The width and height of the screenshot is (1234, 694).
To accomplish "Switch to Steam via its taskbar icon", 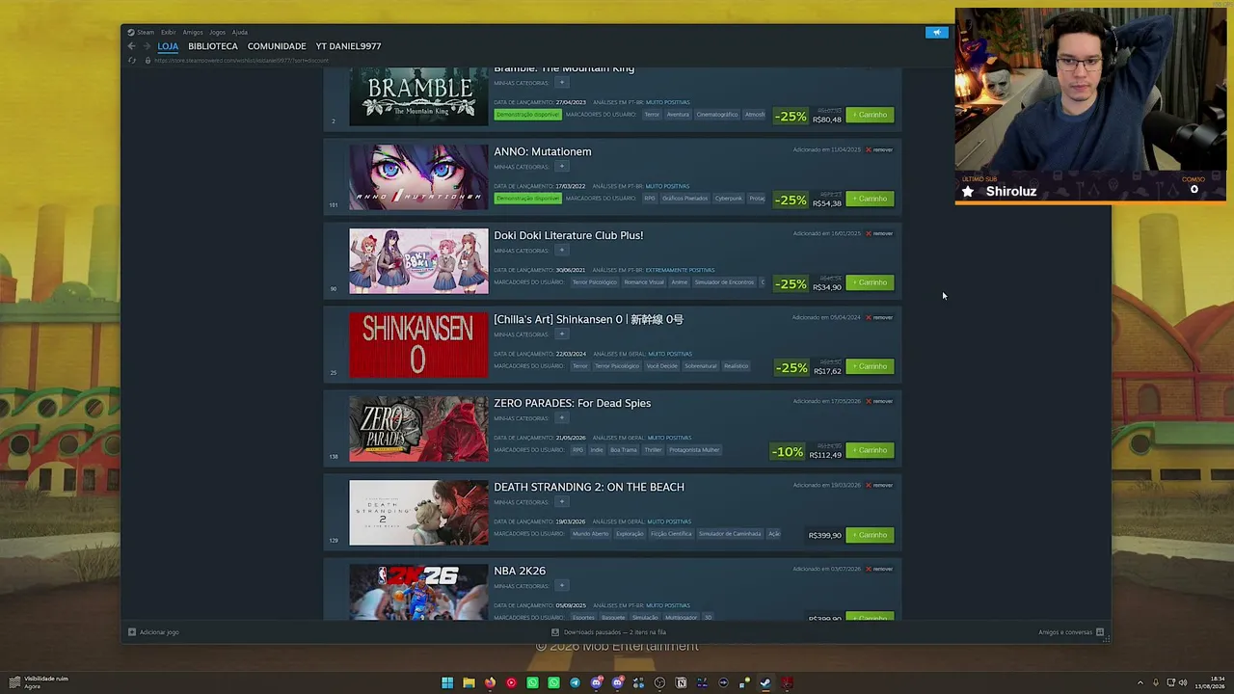I will (765, 683).
